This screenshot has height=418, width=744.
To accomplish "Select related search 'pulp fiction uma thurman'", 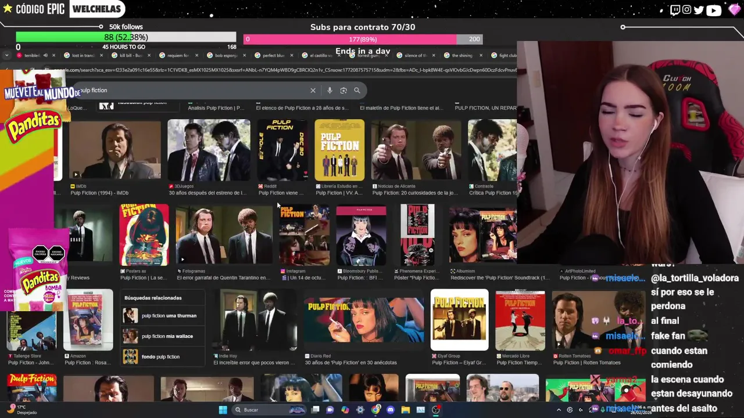I will [x=162, y=316].
